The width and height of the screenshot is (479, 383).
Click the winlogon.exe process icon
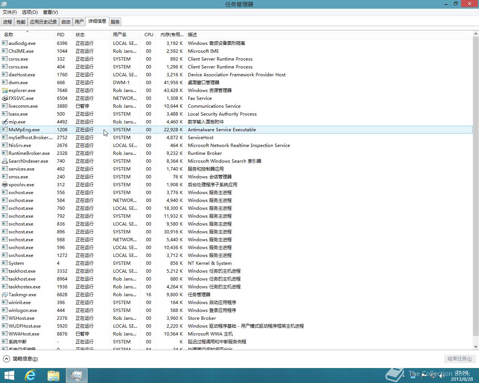click(5, 310)
